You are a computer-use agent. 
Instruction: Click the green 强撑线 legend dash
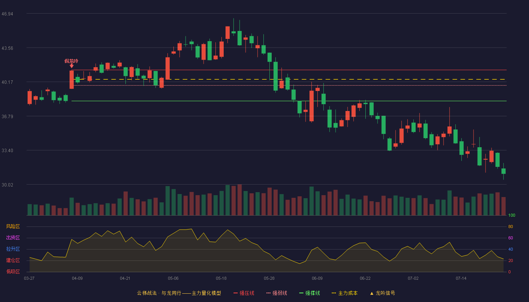301,293
